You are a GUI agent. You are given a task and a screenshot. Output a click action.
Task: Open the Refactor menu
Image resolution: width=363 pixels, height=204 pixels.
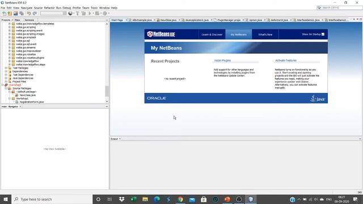coord(49,8)
